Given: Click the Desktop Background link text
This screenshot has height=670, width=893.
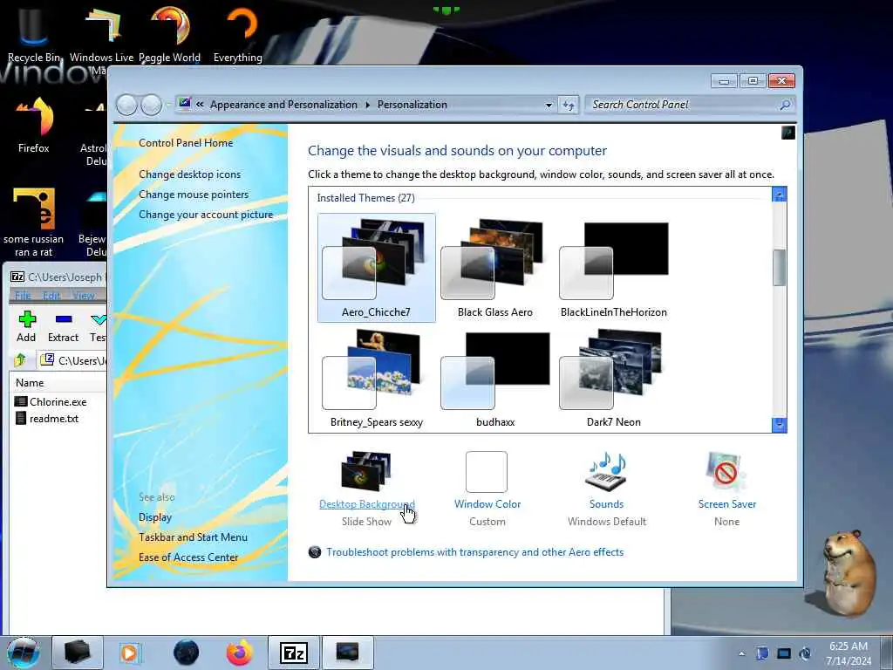Looking at the screenshot, I should tap(367, 504).
